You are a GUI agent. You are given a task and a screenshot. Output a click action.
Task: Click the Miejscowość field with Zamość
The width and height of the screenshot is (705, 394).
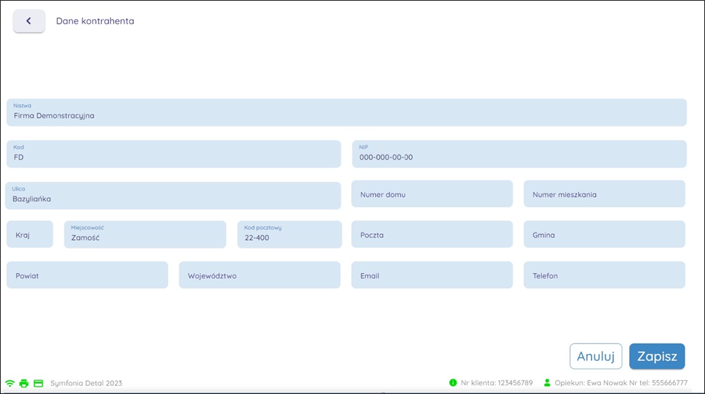145,234
